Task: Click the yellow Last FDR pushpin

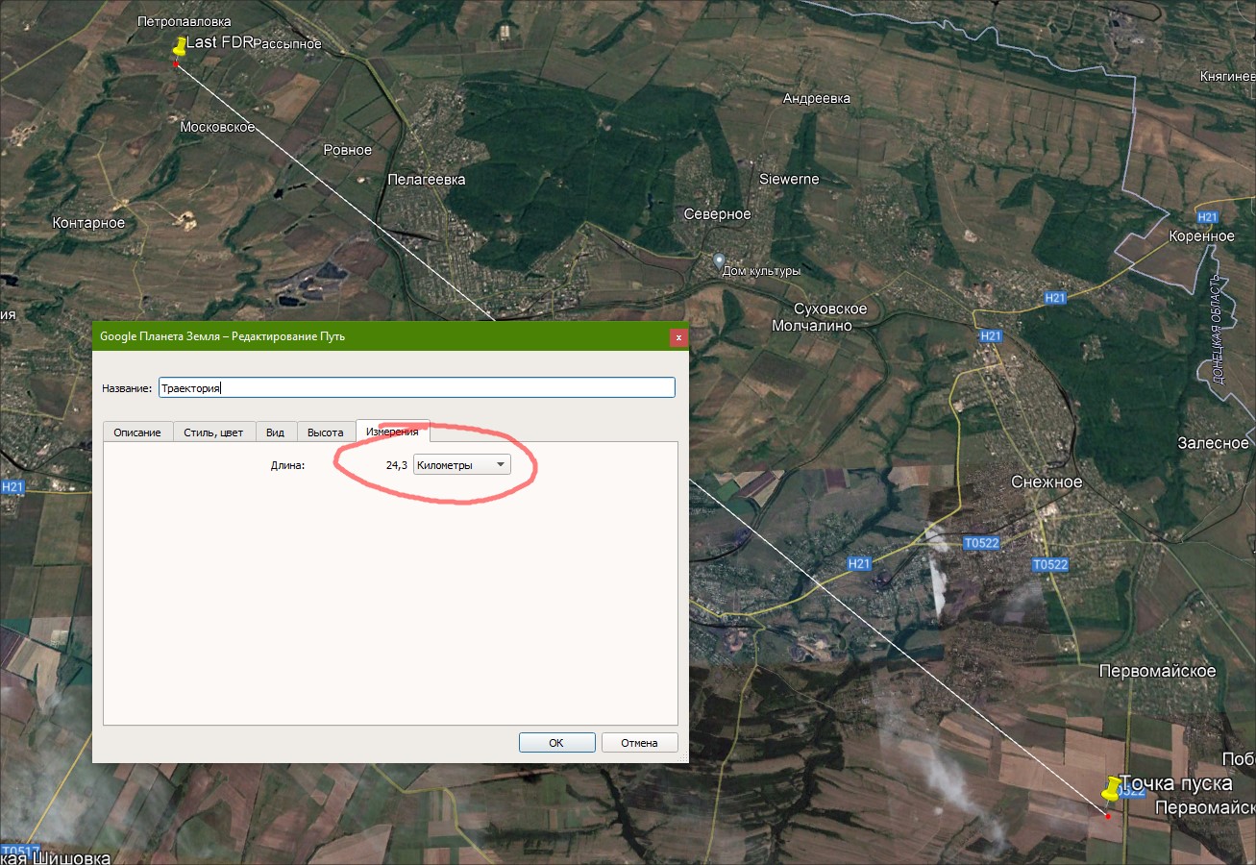Action: coord(179,46)
